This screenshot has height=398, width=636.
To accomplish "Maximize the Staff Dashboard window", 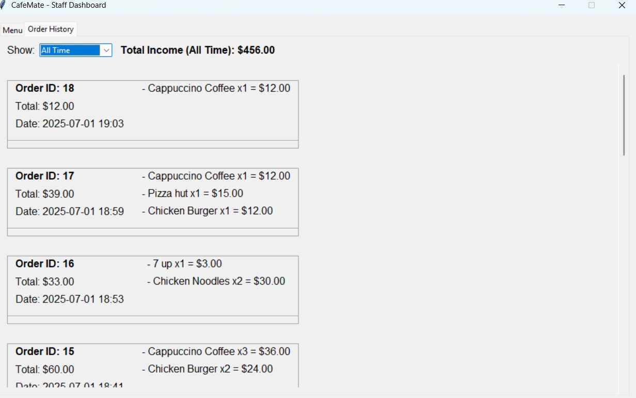I will [x=592, y=5].
